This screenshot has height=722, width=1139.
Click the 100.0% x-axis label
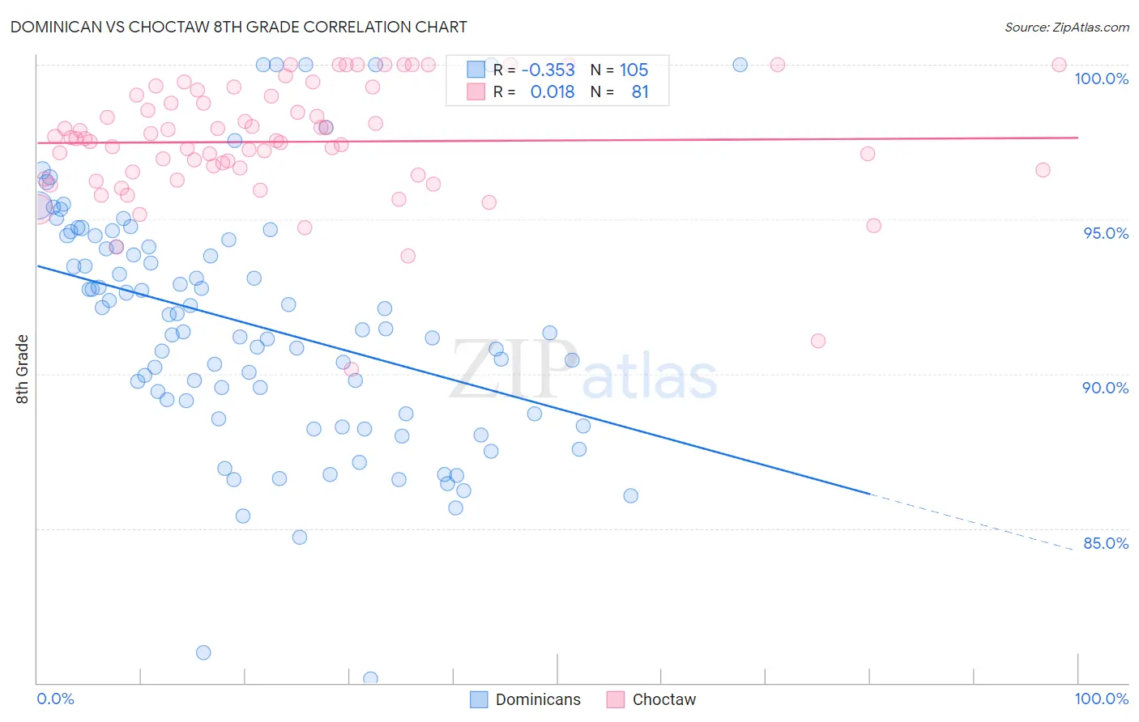click(x=1102, y=699)
